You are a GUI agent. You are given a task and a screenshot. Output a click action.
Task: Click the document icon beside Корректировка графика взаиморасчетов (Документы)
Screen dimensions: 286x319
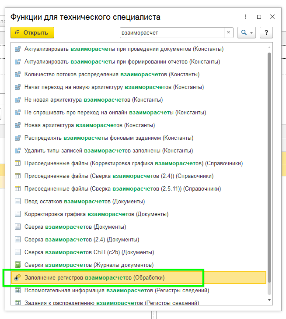[17, 214]
